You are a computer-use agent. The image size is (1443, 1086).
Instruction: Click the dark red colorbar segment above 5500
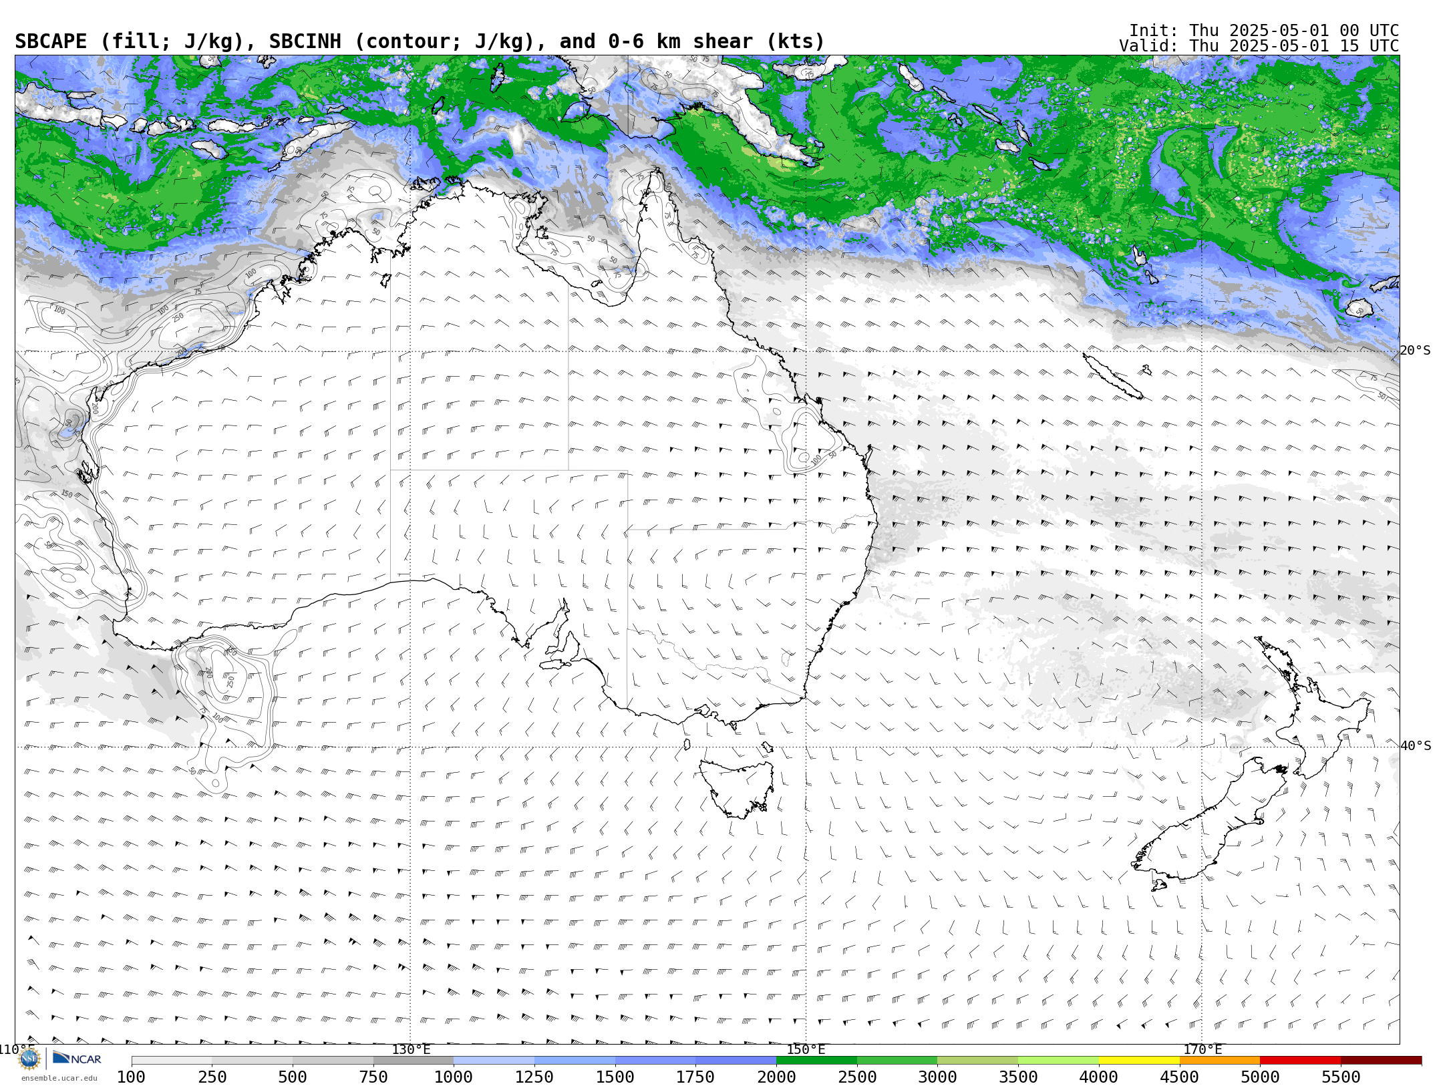click(1381, 1061)
